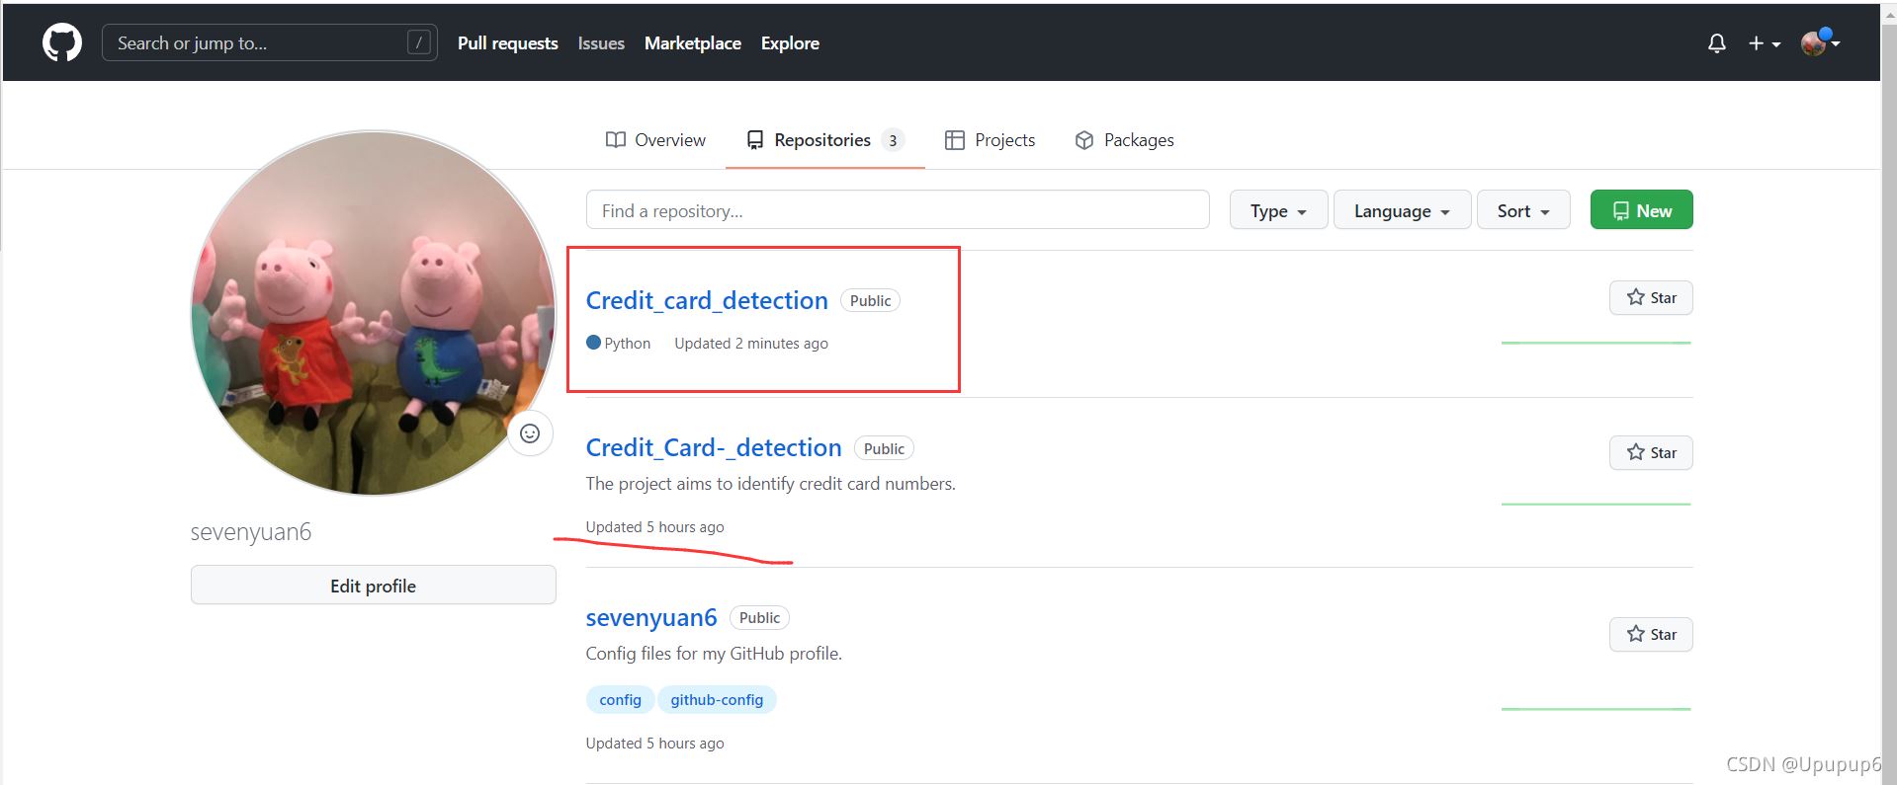Open the plus create-new menu
The image size is (1897, 785).
[1763, 43]
